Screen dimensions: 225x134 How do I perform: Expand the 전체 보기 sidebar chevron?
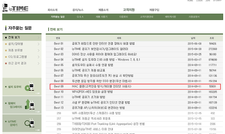click(38, 38)
